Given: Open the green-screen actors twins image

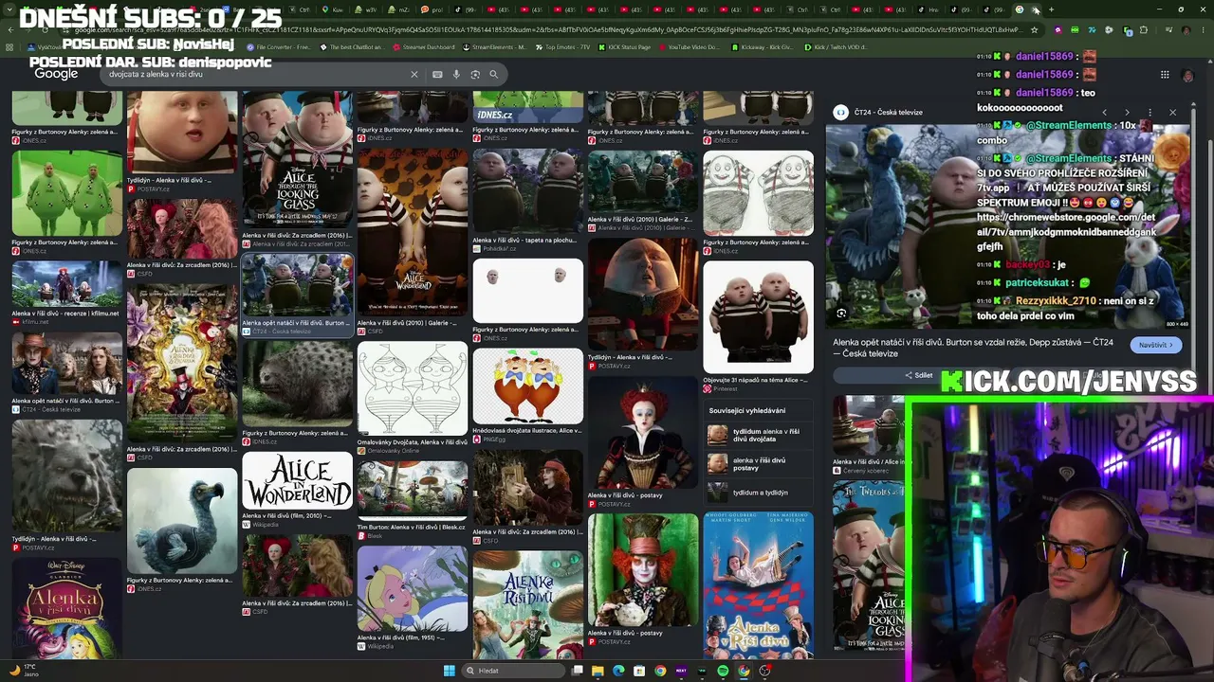Looking at the screenshot, I should pyautogui.click(x=66, y=193).
